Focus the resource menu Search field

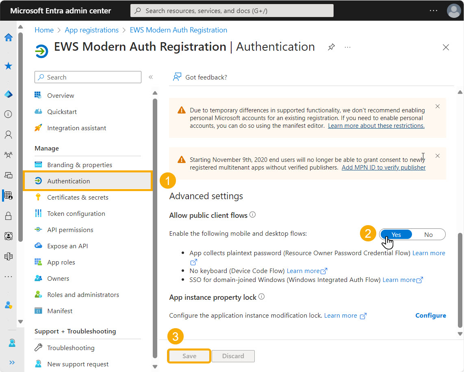point(88,77)
